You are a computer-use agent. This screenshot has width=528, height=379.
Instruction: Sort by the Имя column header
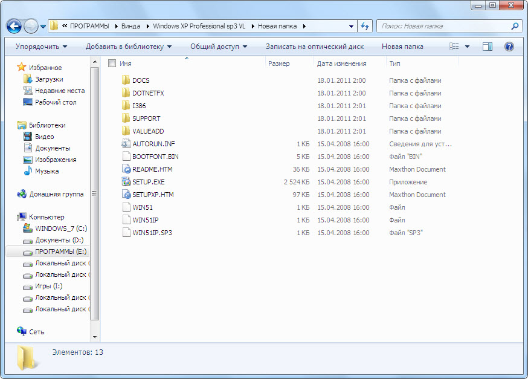click(x=125, y=63)
